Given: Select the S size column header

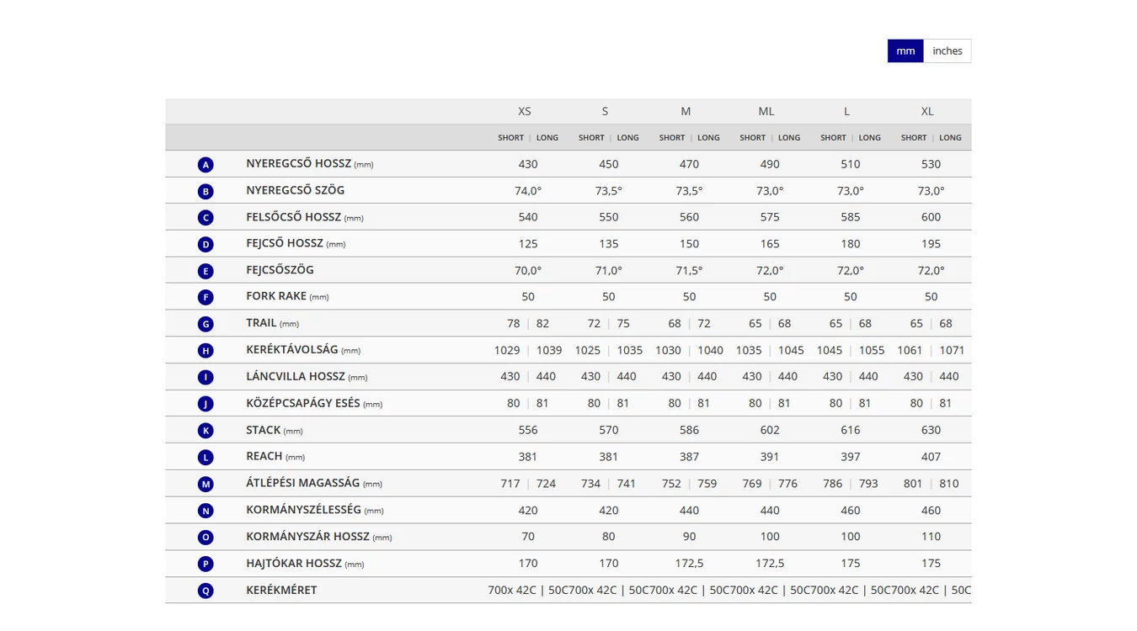Looking at the screenshot, I should (605, 111).
